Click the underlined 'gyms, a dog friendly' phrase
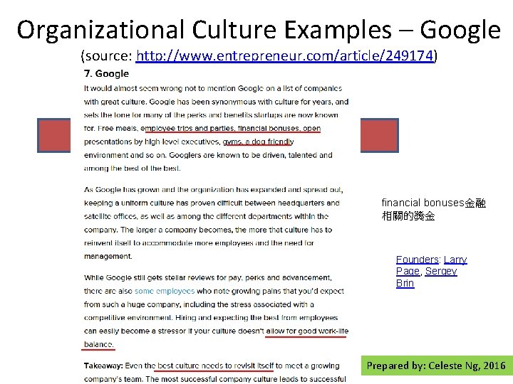Viewport: 513px width, 384px height. [258, 142]
